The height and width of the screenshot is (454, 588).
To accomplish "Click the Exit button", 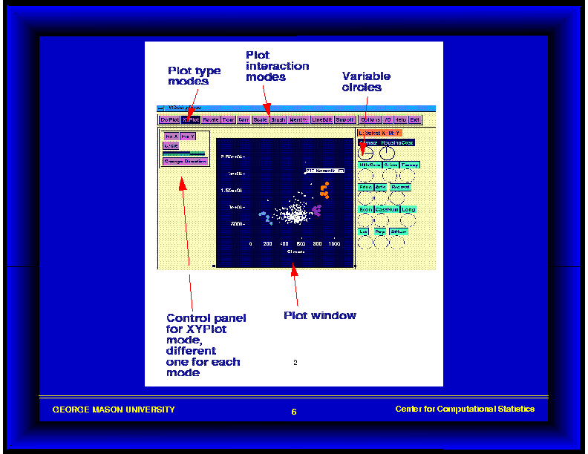I will pos(414,119).
